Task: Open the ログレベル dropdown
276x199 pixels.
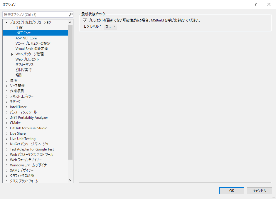Action: [x=110, y=26]
